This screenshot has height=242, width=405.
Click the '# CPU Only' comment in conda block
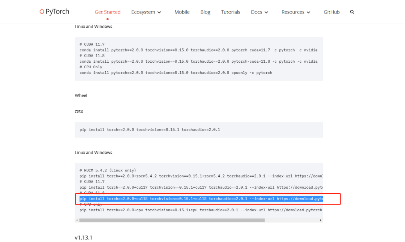coord(91,67)
